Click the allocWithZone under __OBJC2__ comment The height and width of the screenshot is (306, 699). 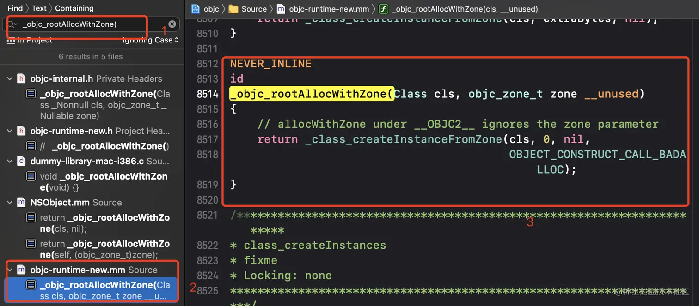458,124
